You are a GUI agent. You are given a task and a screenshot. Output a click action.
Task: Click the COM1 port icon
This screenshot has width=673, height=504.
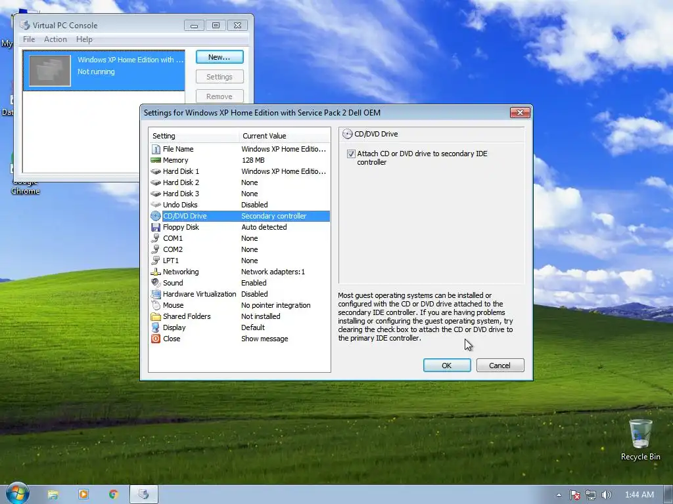[156, 238]
